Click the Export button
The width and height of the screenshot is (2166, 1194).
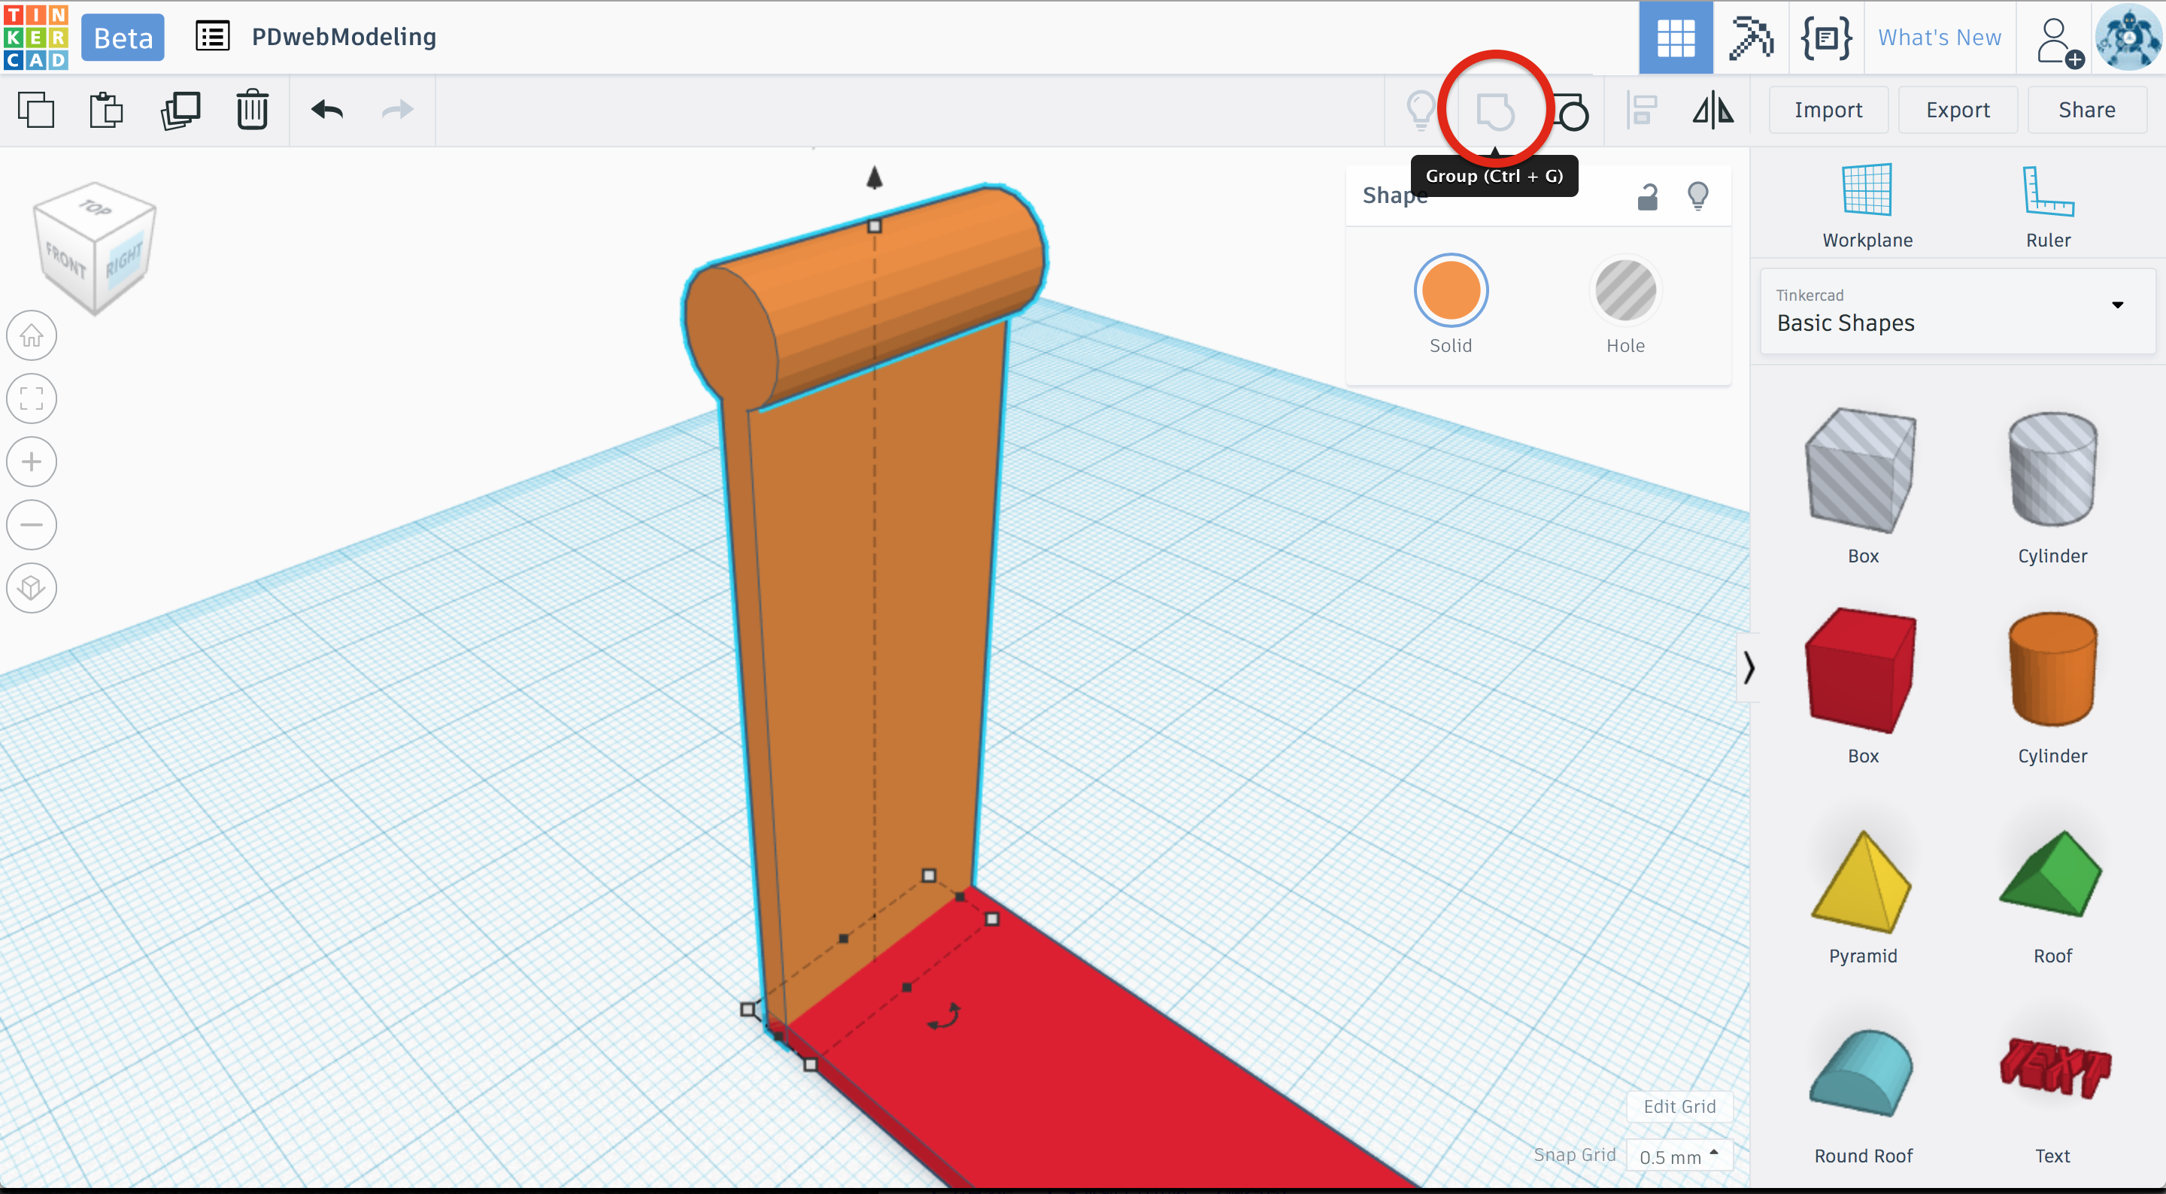tap(1958, 110)
